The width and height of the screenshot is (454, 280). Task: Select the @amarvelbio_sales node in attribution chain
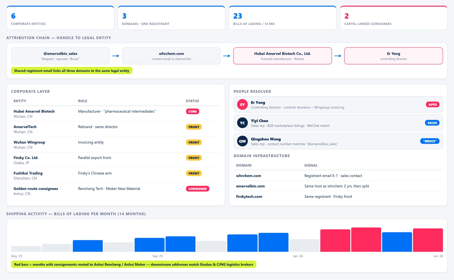[x=60, y=56]
